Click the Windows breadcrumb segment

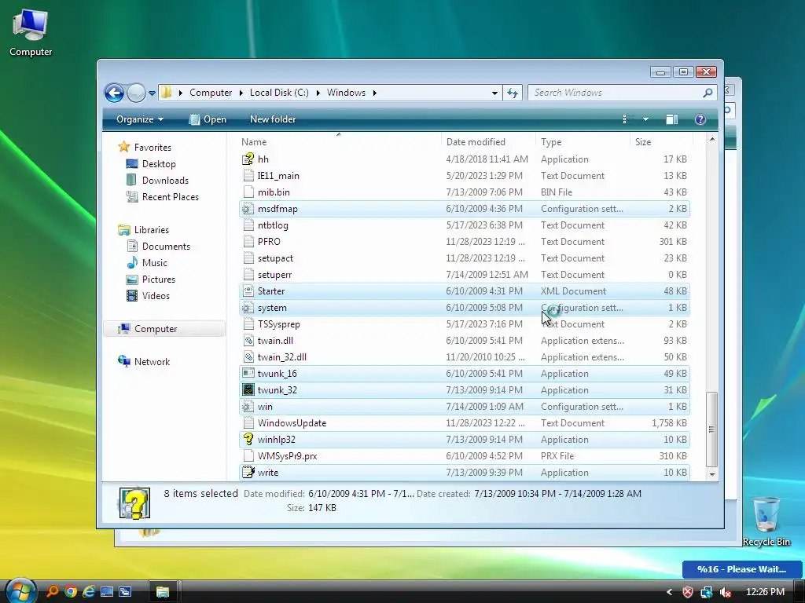point(346,93)
